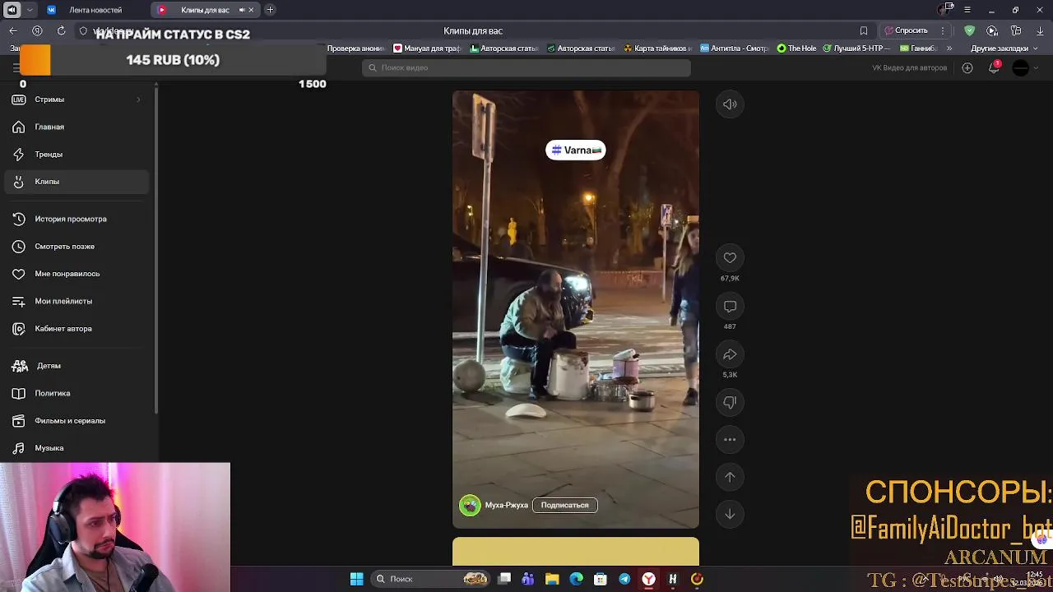Open the clip comments showing 487
Viewport: 1053px width, 592px height.
(730, 307)
